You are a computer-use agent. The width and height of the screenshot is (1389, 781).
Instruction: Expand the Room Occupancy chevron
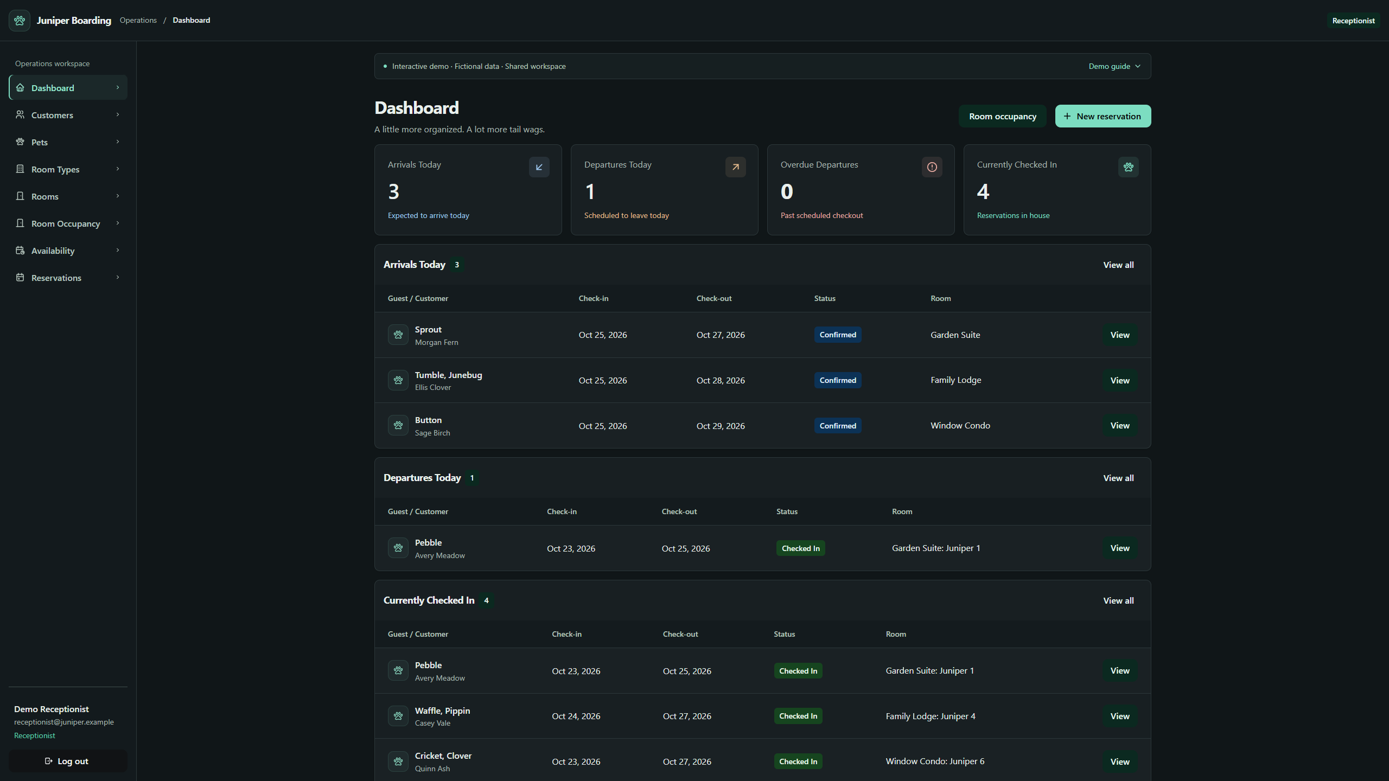click(x=118, y=223)
